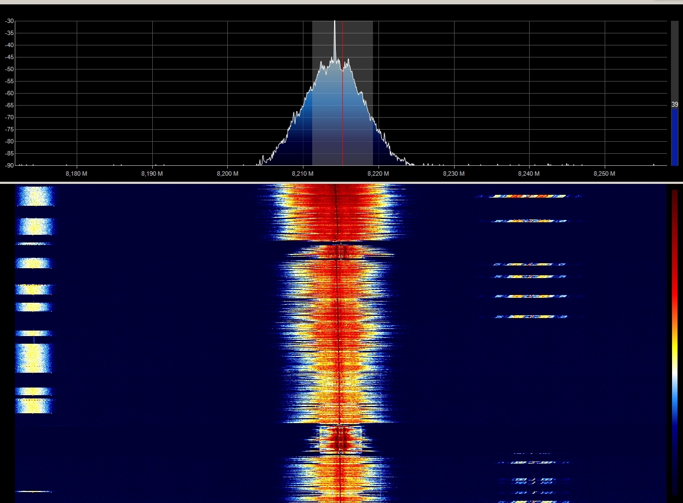Click the 8,230 M frequency label
The width and height of the screenshot is (683, 503).
tap(454, 174)
